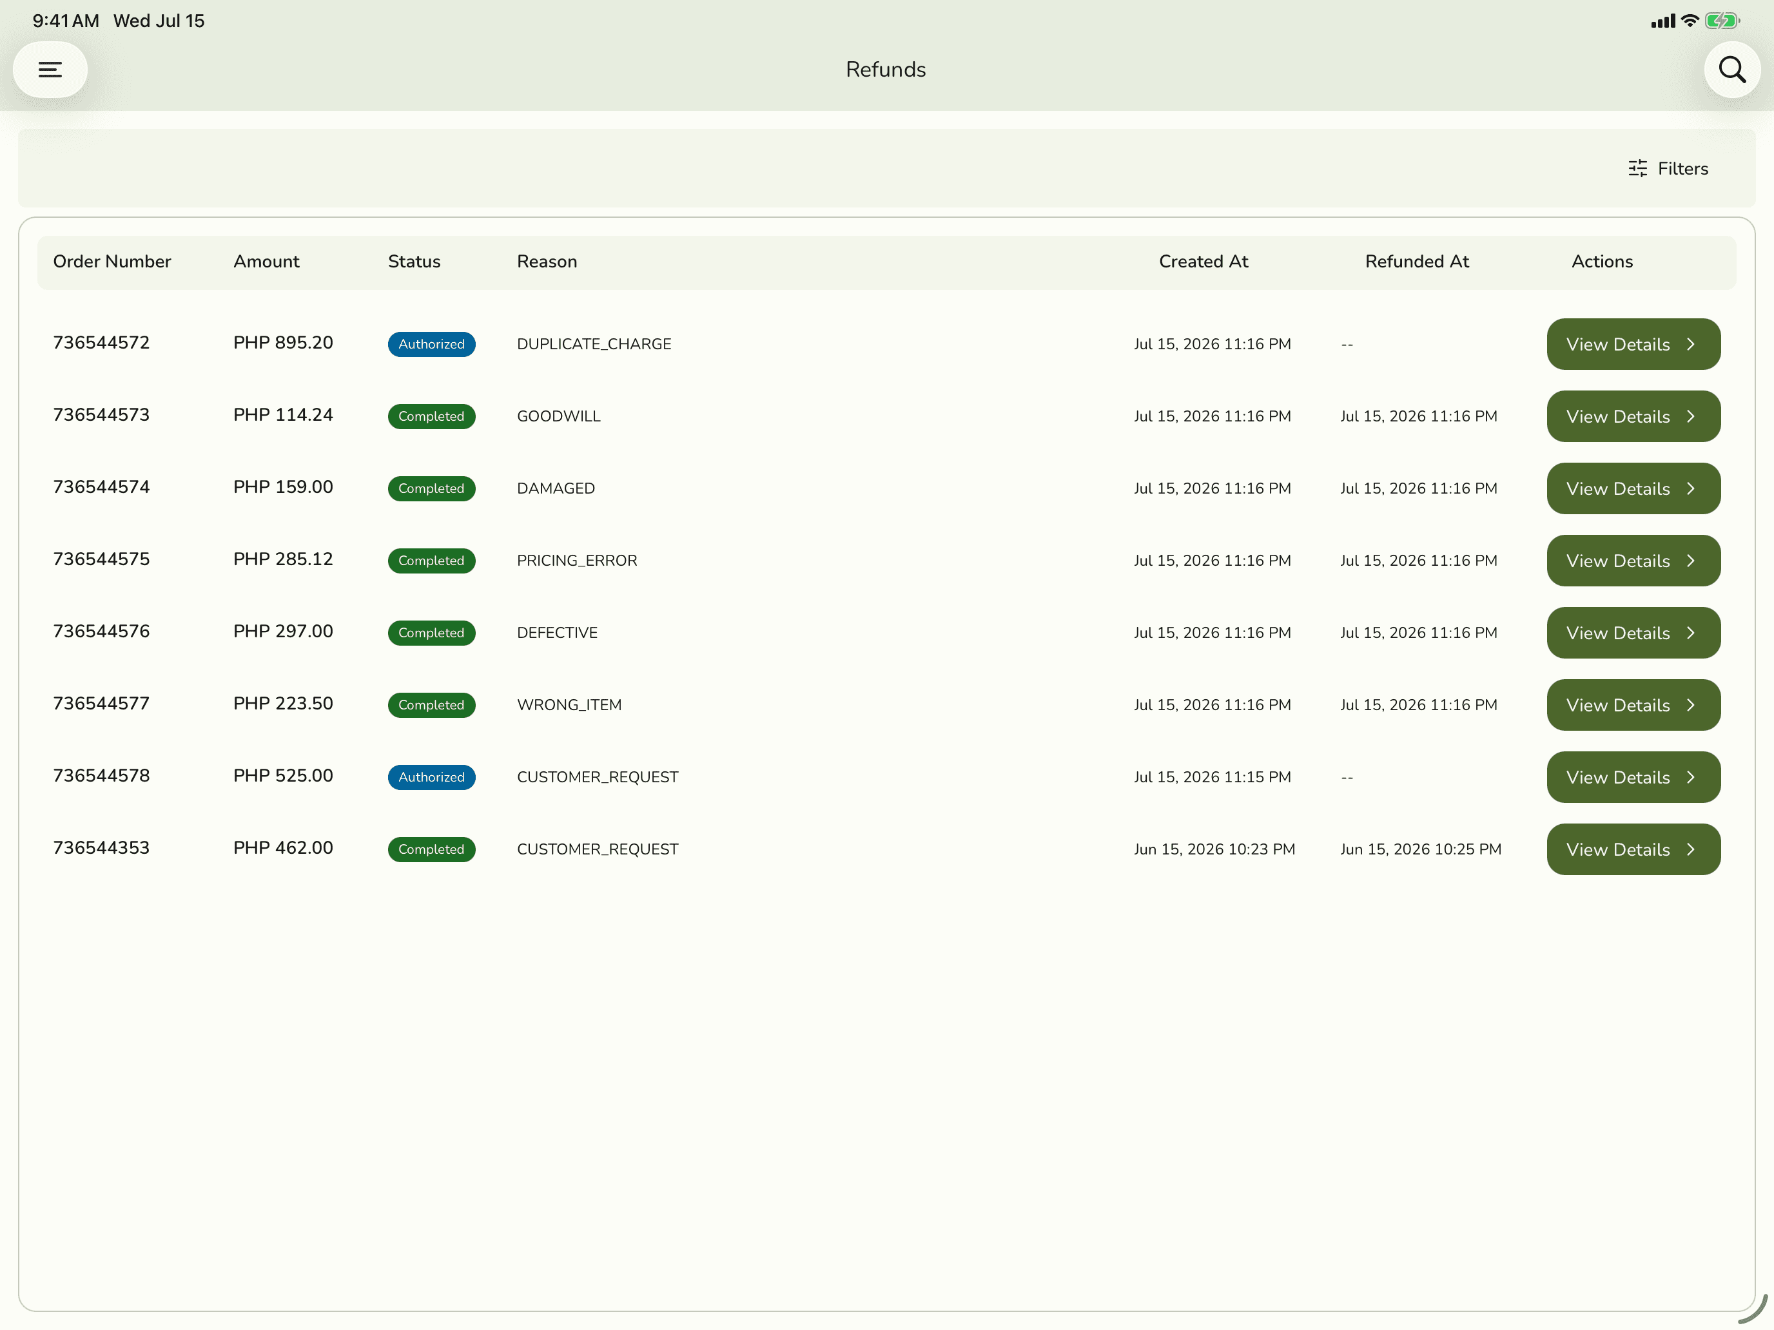
Task: Check the battery status icon
Action: point(1722,21)
